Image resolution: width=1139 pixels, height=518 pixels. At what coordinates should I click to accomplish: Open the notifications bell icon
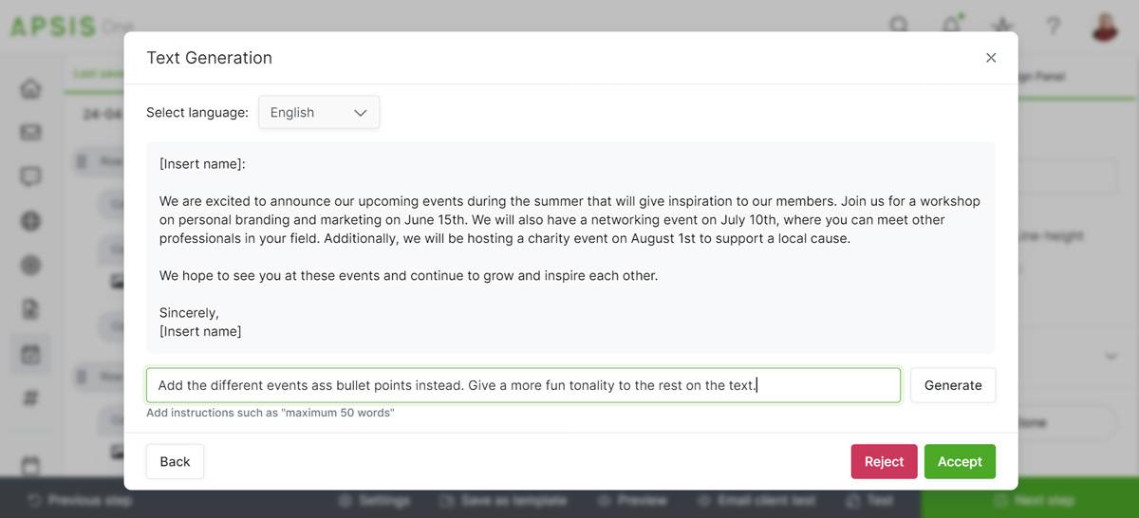point(950,26)
